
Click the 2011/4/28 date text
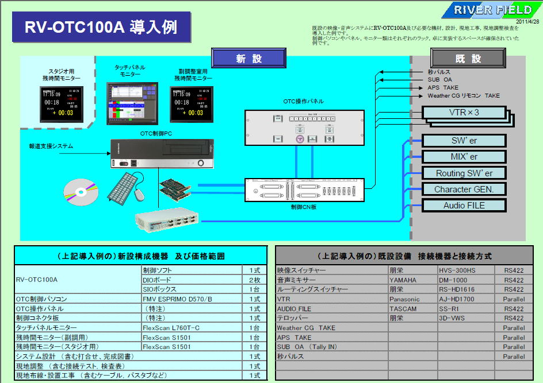point(527,21)
